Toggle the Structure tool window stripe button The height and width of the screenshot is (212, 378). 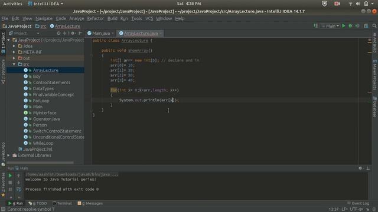(3, 72)
